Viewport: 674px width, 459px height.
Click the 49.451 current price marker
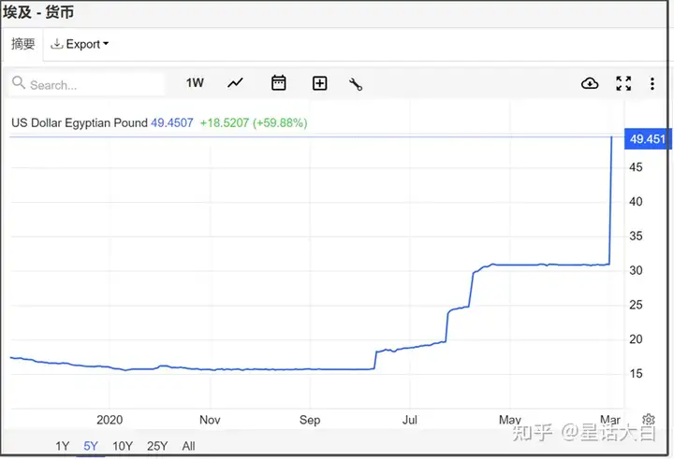(648, 139)
